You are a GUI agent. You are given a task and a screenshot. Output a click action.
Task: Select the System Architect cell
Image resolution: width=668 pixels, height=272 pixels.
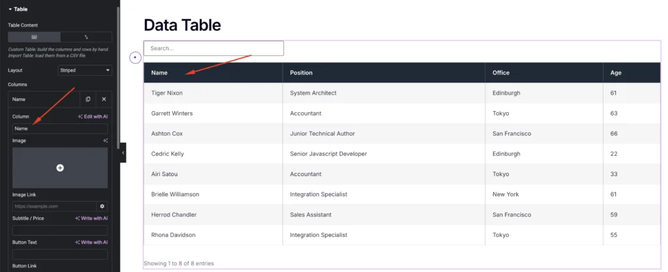pyautogui.click(x=384, y=93)
